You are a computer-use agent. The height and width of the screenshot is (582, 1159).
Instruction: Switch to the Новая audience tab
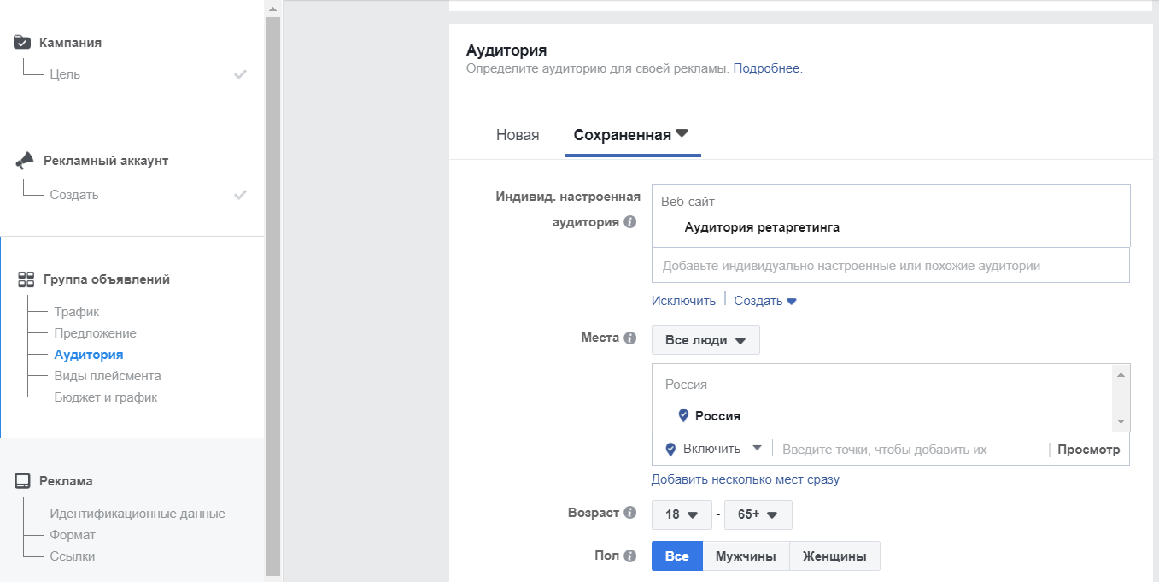coord(518,135)
